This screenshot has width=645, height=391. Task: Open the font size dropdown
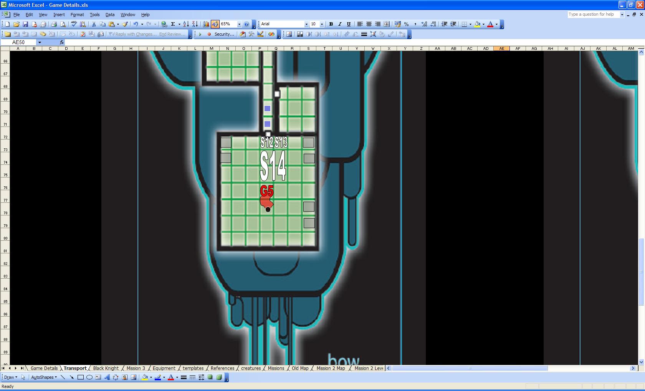(x=322, y=24)
